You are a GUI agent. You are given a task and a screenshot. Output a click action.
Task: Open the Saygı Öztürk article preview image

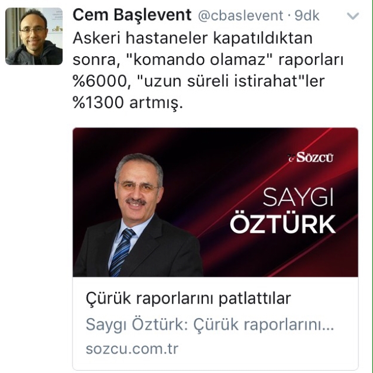tap(215, 202)
